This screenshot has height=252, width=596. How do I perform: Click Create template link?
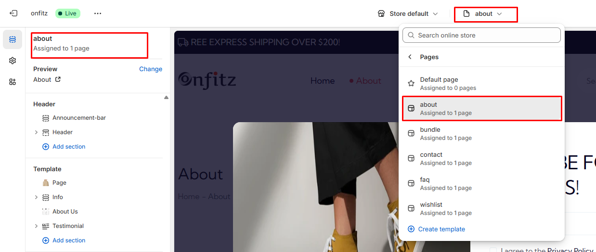tap(441, 229)
